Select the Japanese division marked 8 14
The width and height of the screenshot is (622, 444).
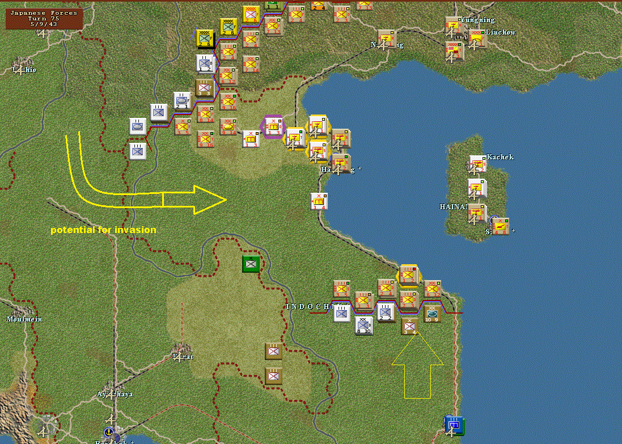(205, 115)
